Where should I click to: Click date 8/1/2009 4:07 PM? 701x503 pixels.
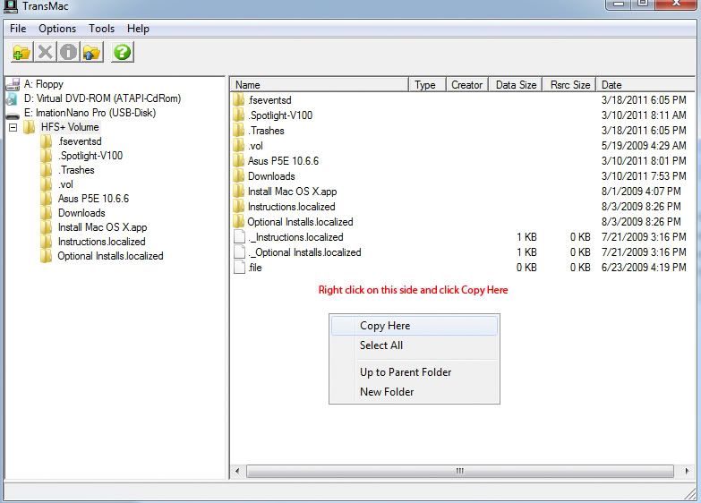[x=641, y=191]
